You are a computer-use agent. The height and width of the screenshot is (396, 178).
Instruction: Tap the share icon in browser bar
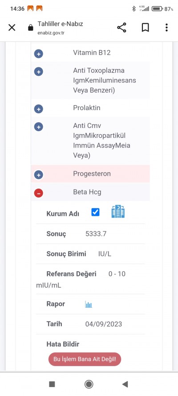pos(122,28)
